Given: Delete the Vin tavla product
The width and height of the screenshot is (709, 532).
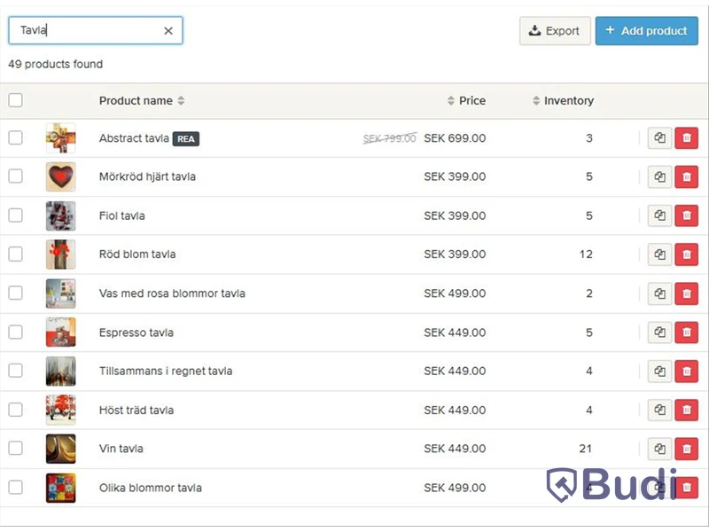Looking at the screenshot, I should [x=686, y=449].
